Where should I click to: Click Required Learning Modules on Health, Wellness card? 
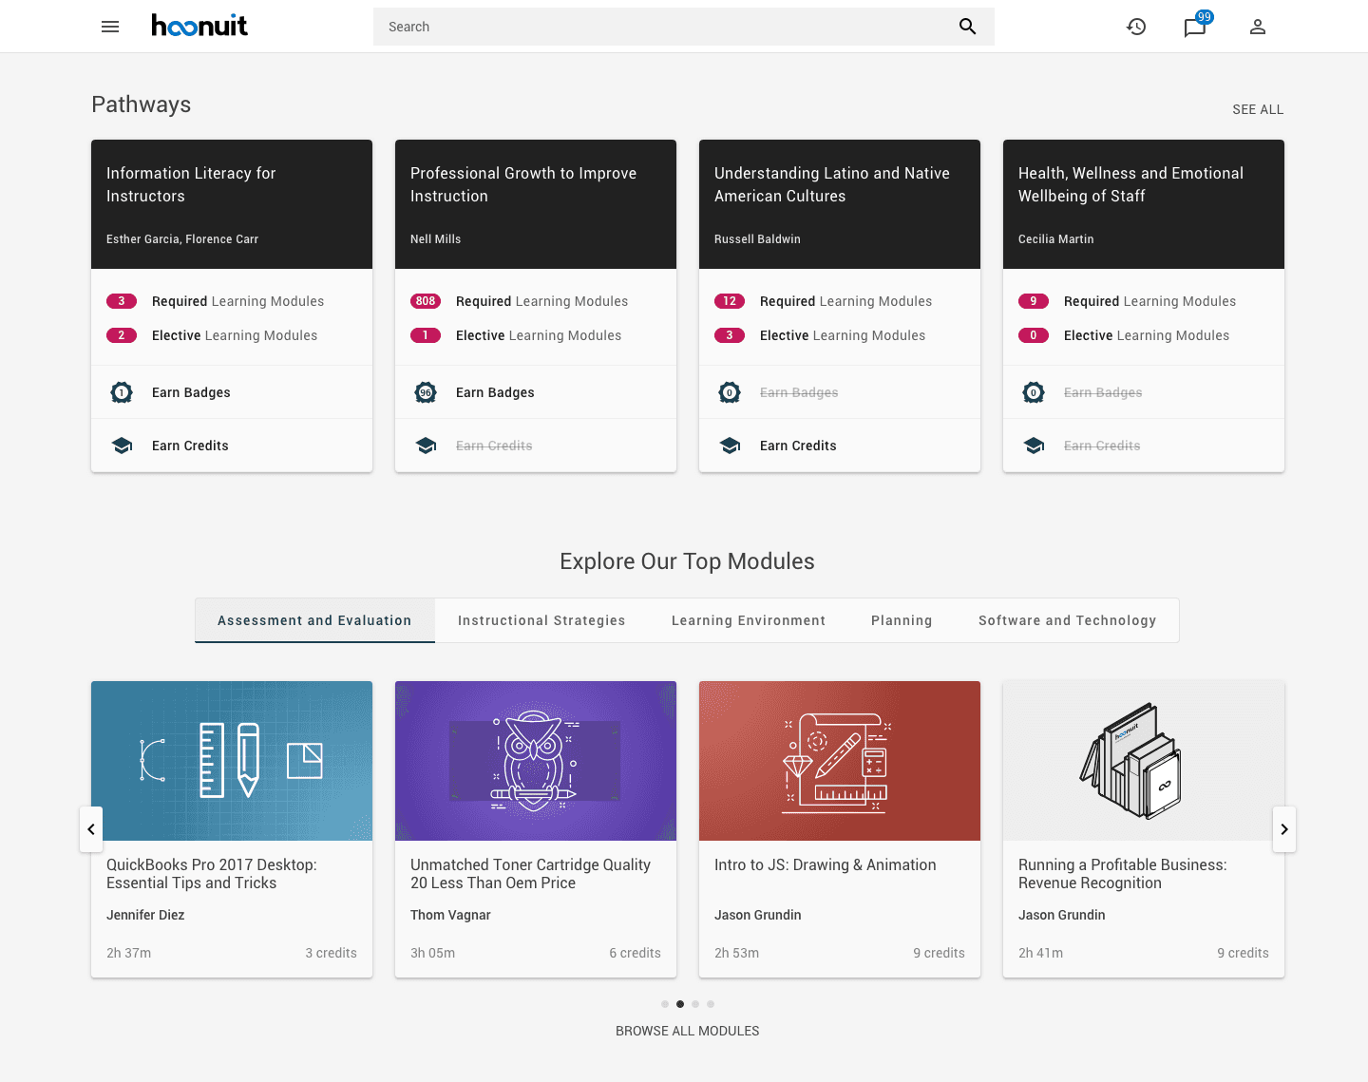click(1149, 301)
